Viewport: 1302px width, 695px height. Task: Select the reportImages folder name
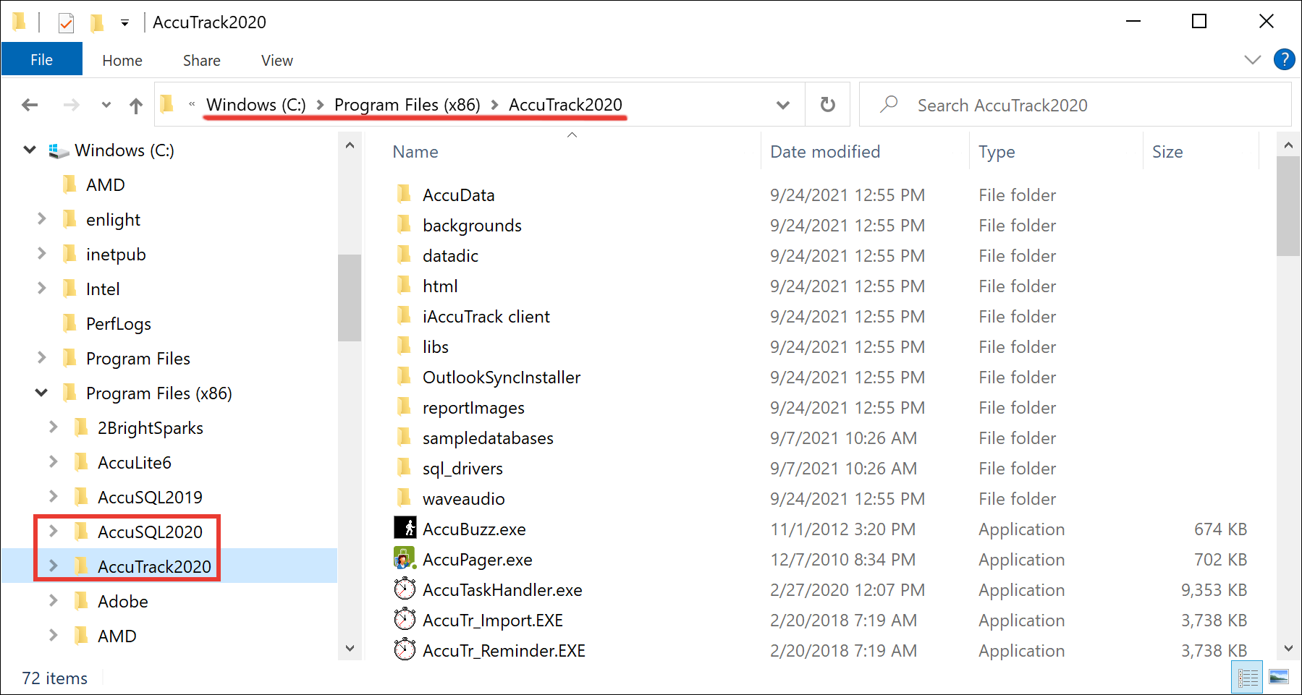pyautogui.click(x=473, y=408)
